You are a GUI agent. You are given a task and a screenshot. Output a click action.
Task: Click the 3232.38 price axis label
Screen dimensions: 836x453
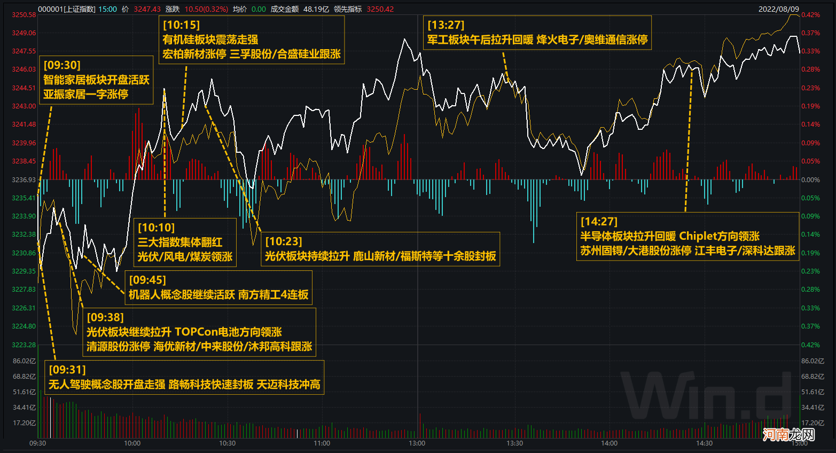point(24,235)
